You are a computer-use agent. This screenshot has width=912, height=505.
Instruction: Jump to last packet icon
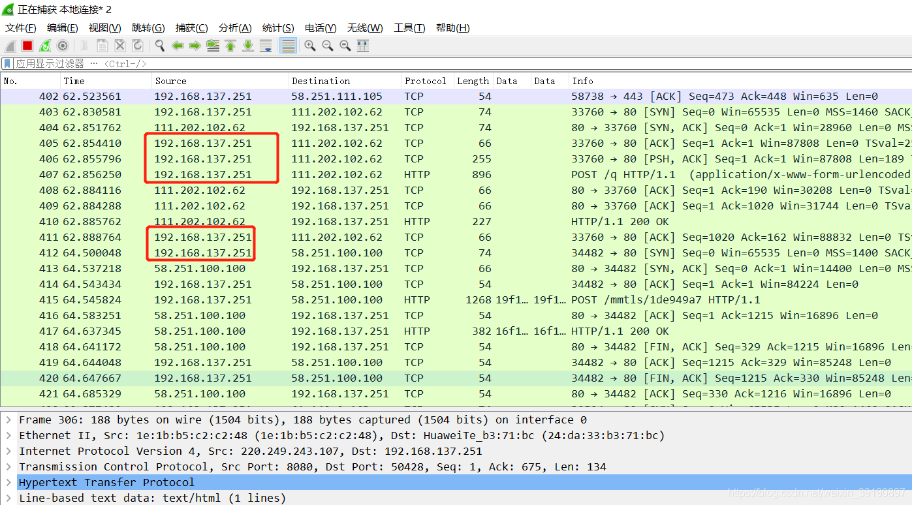(x=248, y=46)
